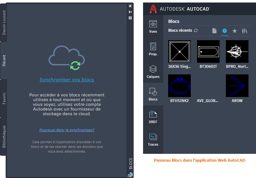
Task: Open the Vues panel
Action: tap(153, 27)
